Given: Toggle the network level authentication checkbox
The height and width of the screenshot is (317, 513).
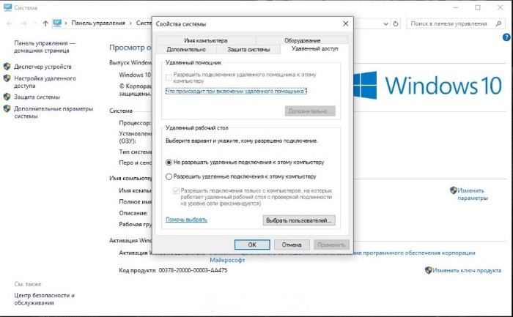Looking at the screenshot, I should pos(176,190).
